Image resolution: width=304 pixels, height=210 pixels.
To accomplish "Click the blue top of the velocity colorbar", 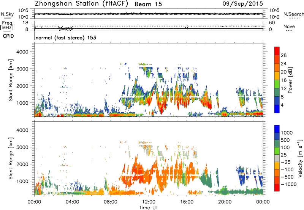I will coord(277,129).
